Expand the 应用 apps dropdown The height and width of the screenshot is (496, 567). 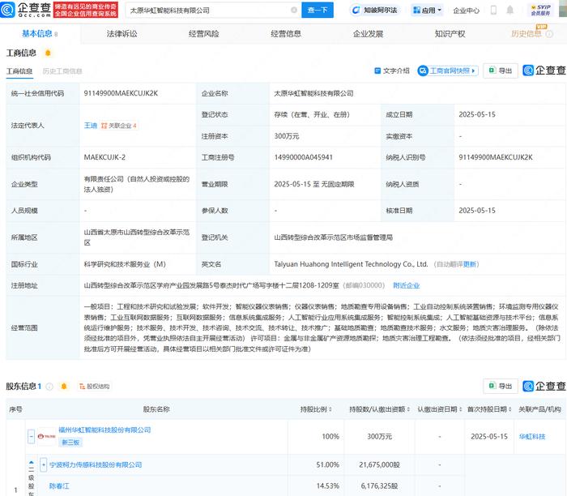pos(427,10)
